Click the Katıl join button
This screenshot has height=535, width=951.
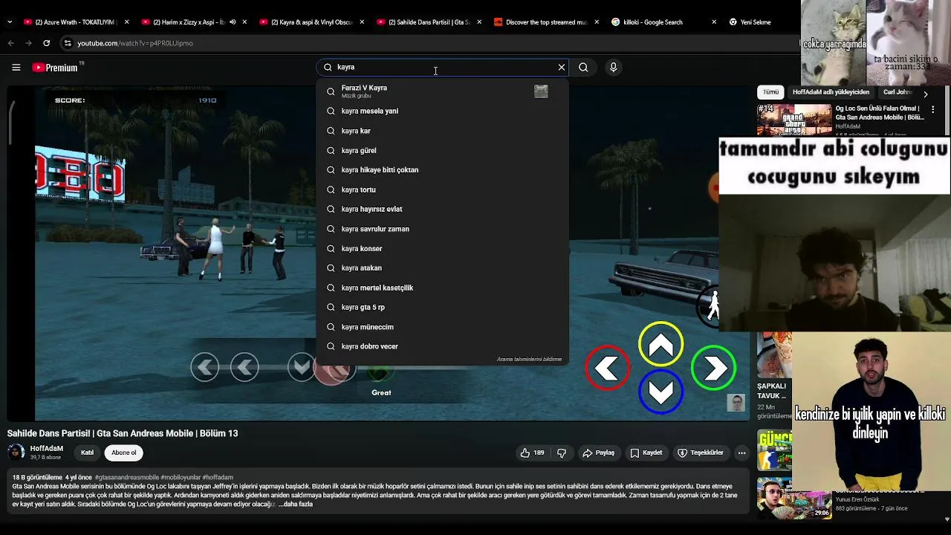87,453
